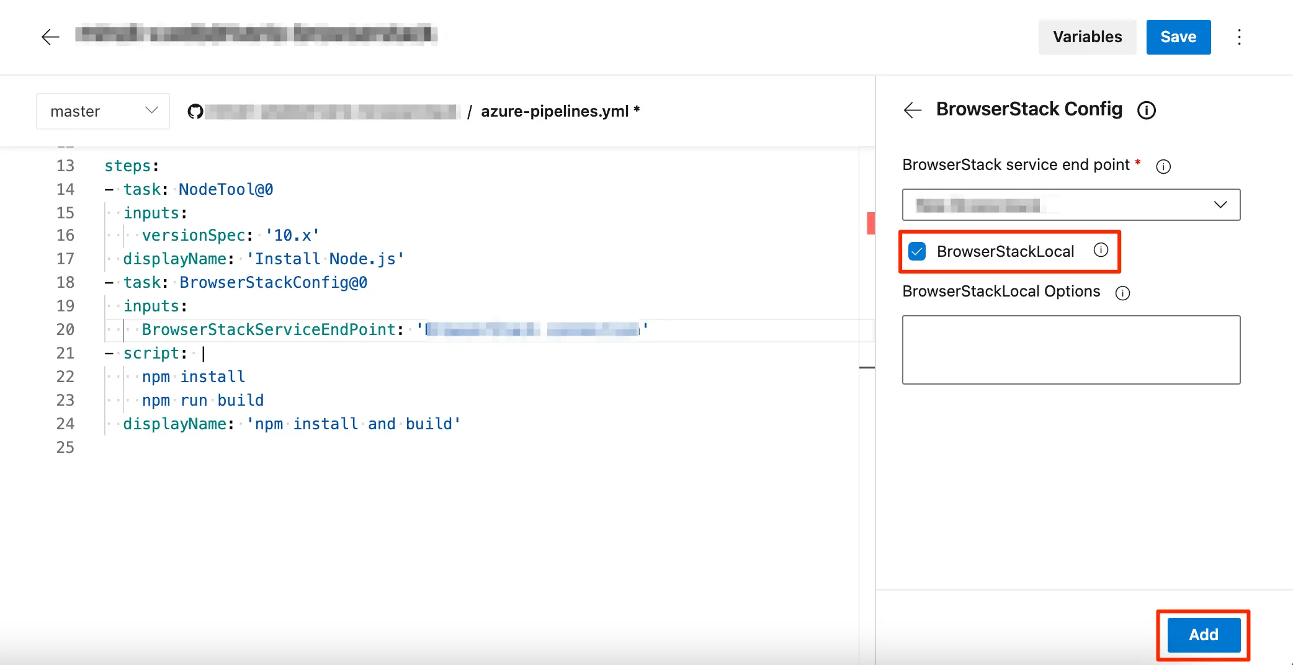
Task: Click the back arrow beside pipeline title
Action: coord(50,37)
